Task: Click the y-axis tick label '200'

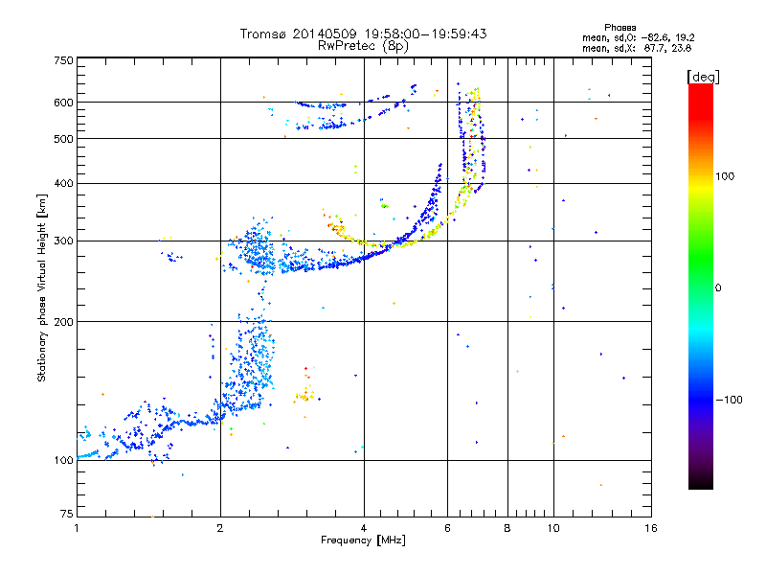Action: 63,322
